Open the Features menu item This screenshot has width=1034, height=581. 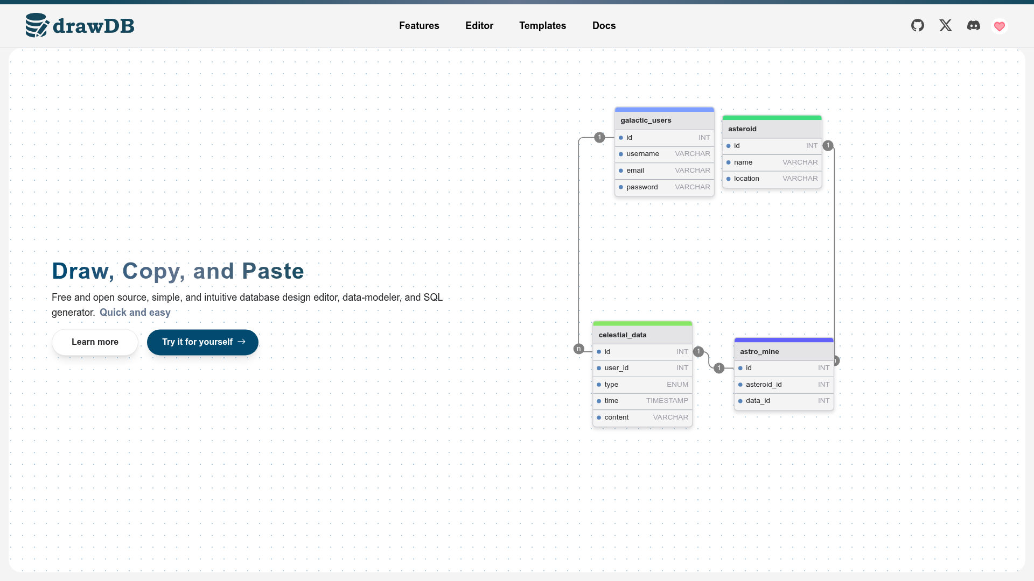click(419, 26)
